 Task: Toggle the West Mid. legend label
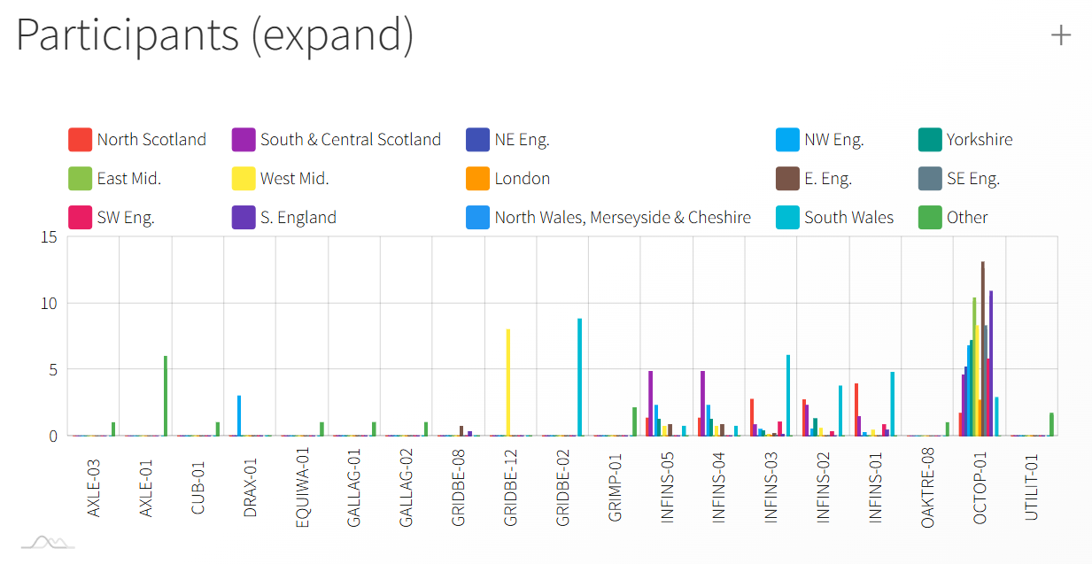click(x=295, y=179)
